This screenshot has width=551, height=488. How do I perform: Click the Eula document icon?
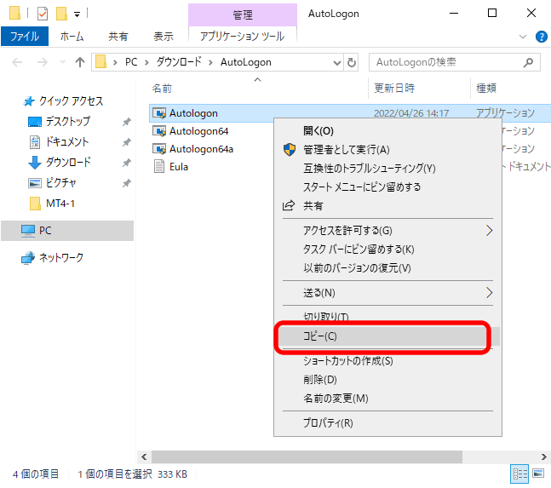(159, 167)
